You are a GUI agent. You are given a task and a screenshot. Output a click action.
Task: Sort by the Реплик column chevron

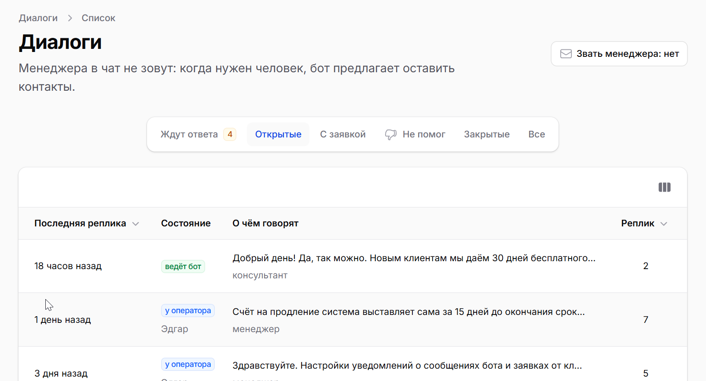click(664, 224)
